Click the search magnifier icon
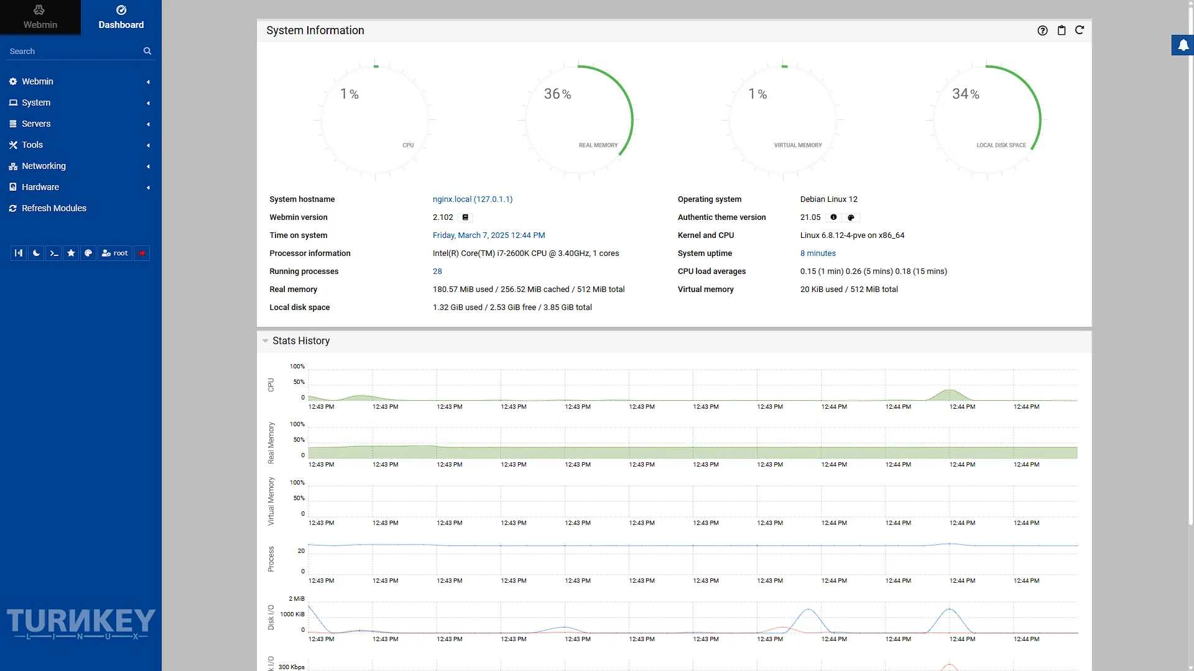Image resolution: width=1194 pixels, height=671 pixels. coord(147,51)
